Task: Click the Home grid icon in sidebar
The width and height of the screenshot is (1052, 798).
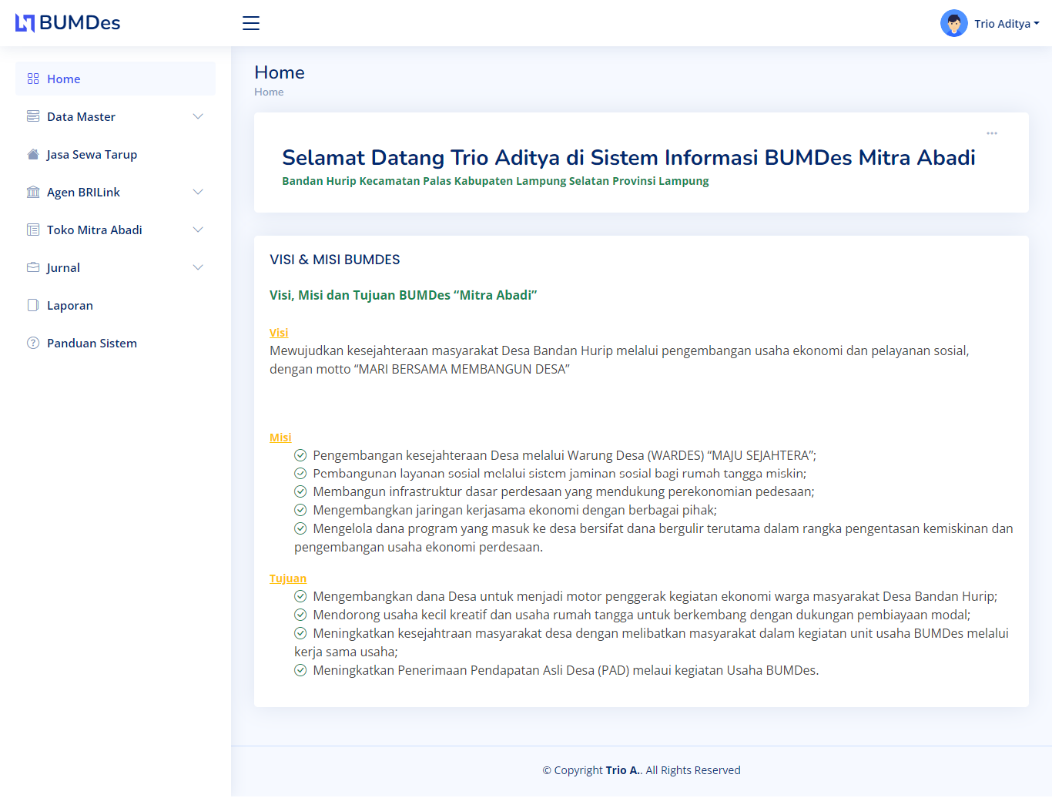Action: (33, 79)
